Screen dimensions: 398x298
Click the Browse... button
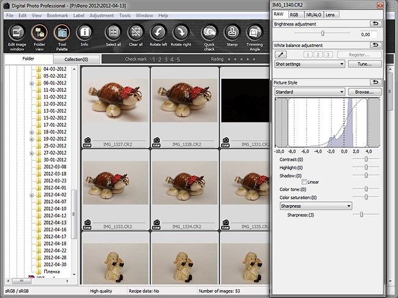365,92
